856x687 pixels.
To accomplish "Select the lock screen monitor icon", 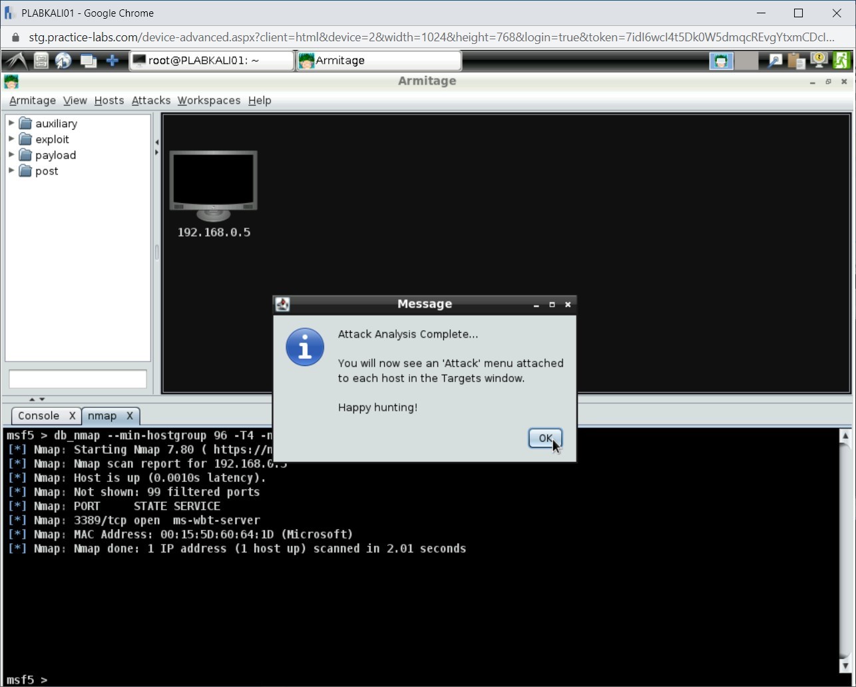I will tap(819, 61).
